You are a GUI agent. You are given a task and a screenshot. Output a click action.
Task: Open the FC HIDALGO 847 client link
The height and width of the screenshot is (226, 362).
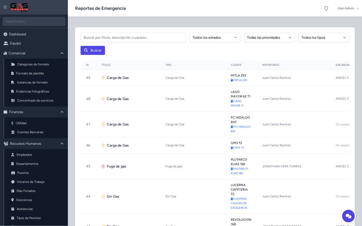click(240, 129)
